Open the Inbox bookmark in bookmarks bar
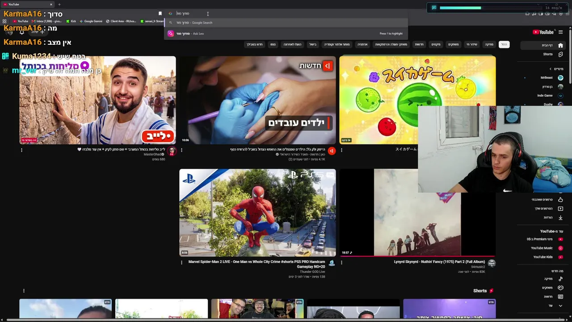572x322 pixels. (x=46, y=21)
